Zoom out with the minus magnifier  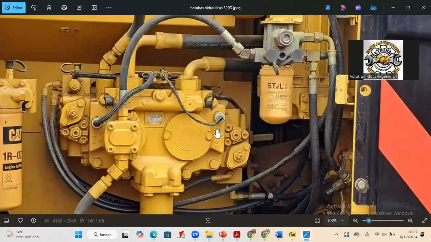(356, 221)
